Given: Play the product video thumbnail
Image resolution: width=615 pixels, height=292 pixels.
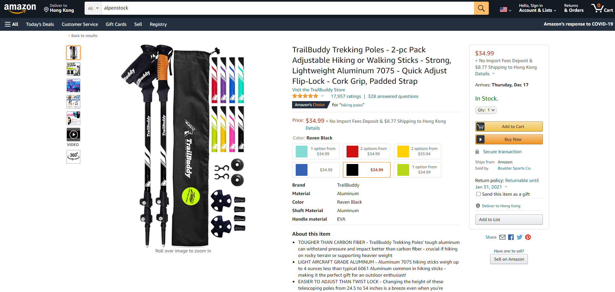Looking at the screenshot, I should pyautogui.click(x=73, y=135).
